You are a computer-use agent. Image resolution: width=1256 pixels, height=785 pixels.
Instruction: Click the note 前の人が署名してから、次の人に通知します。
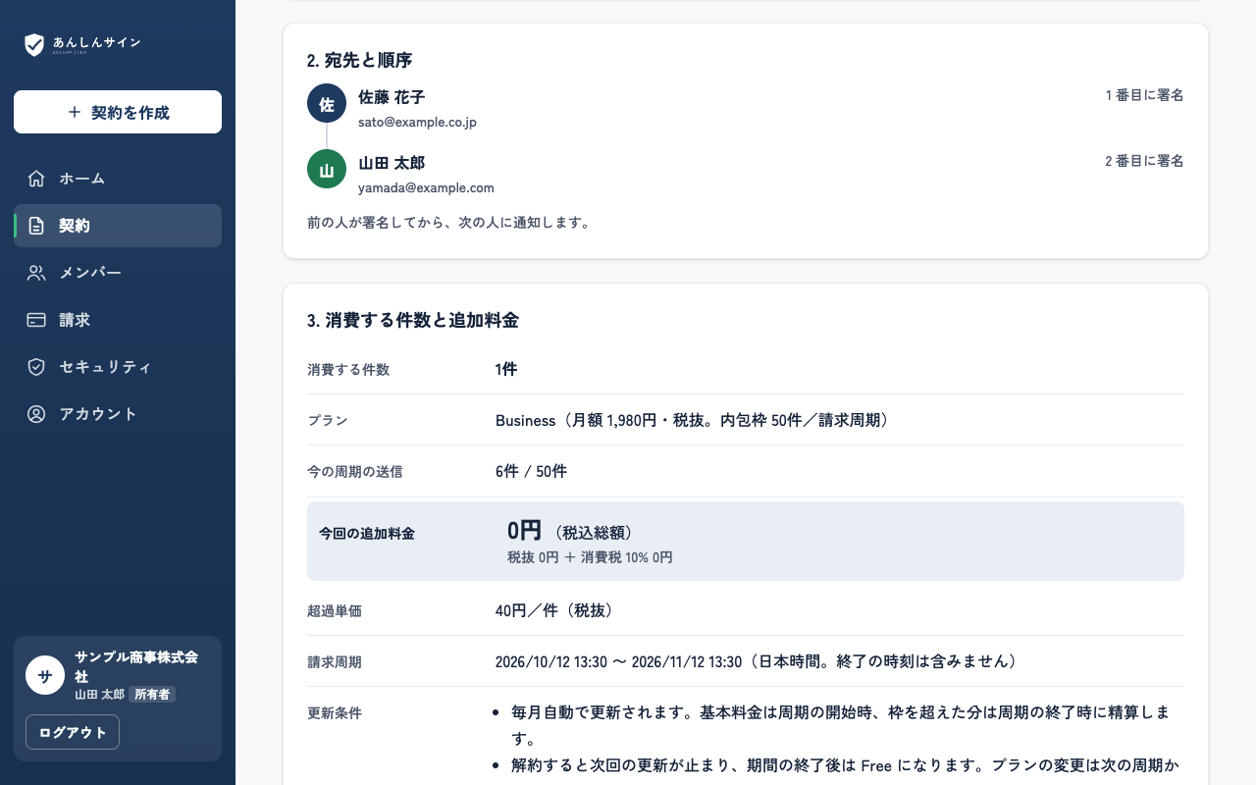pyautogui.click(x=448, y=223)
